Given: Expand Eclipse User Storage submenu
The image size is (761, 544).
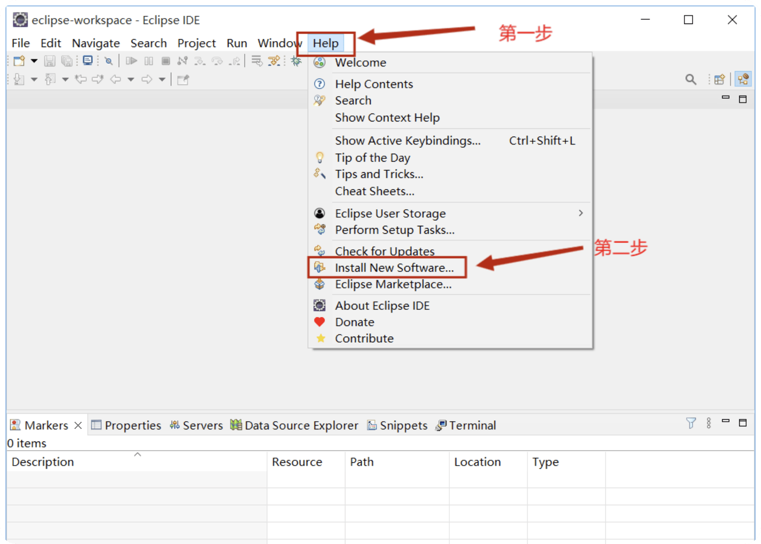Looking at the screenshot, I should (450, 213).
